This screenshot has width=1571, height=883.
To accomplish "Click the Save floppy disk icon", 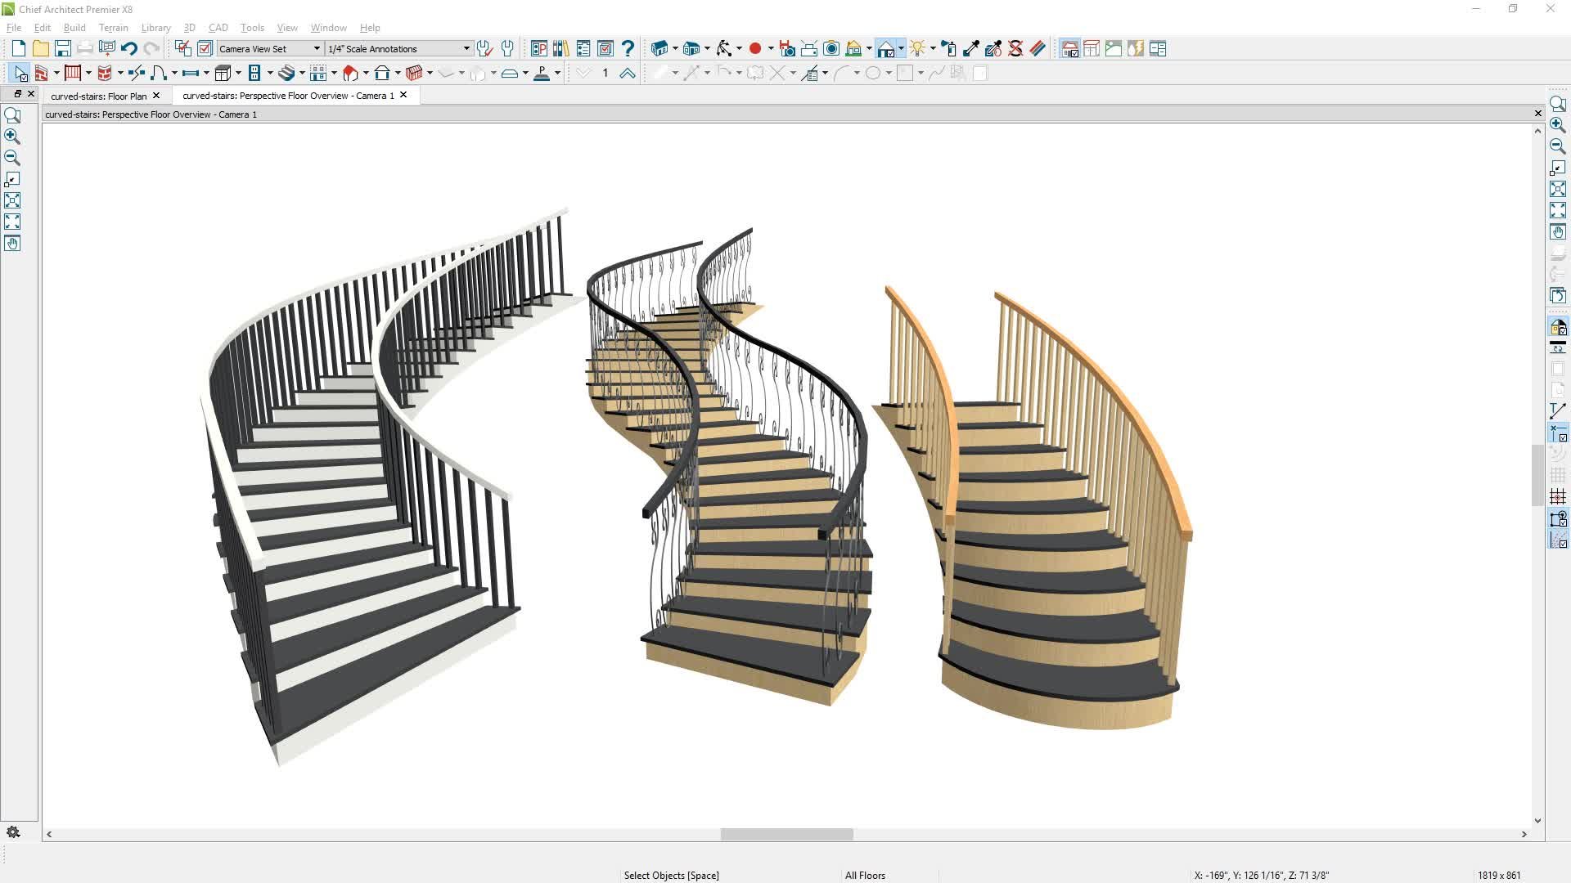I will (62, 49).
